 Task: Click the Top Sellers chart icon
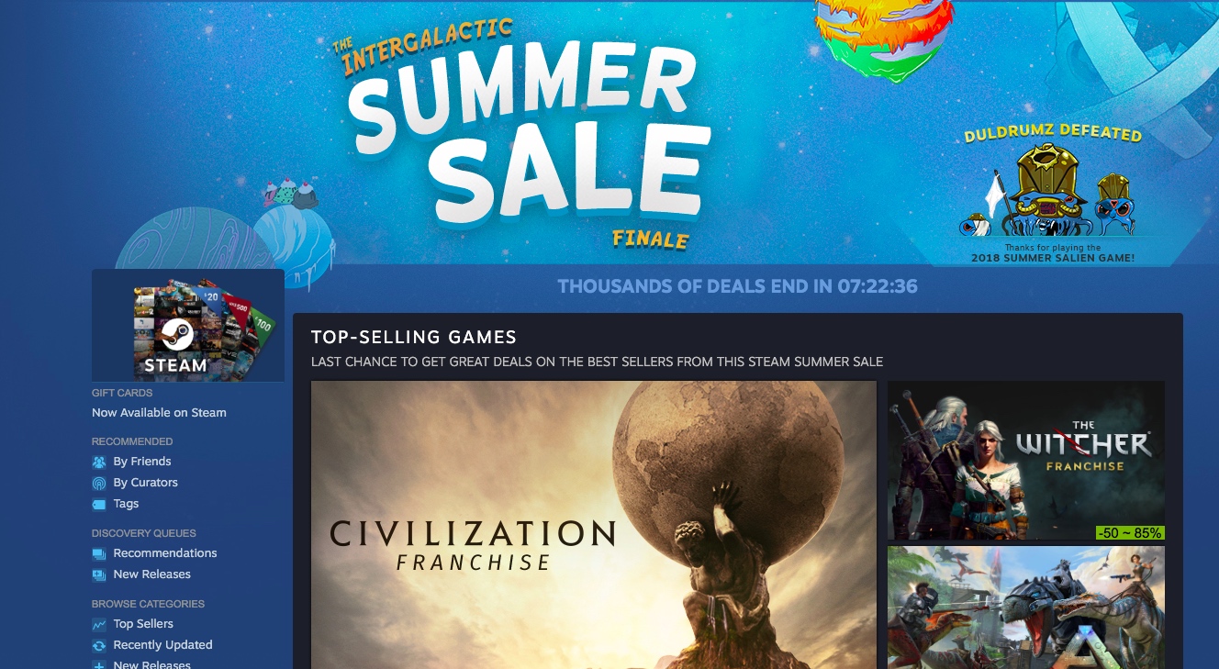[x=99, y=624]
